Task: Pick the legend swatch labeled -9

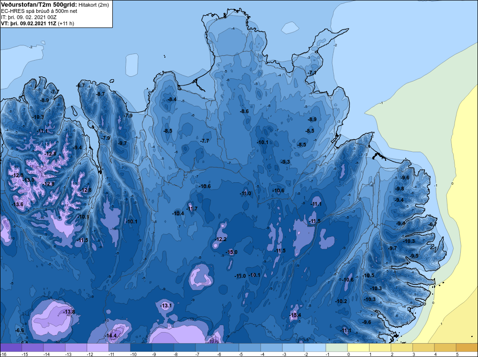Action: tap(163, 347)
